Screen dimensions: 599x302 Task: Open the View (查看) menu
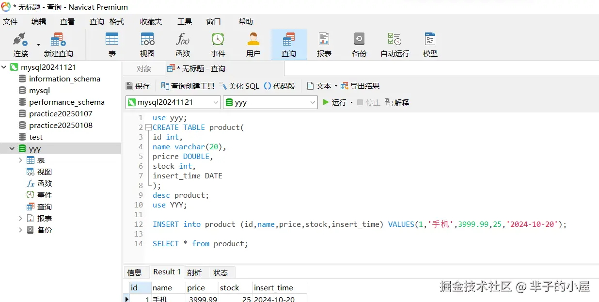coord(67,21)
